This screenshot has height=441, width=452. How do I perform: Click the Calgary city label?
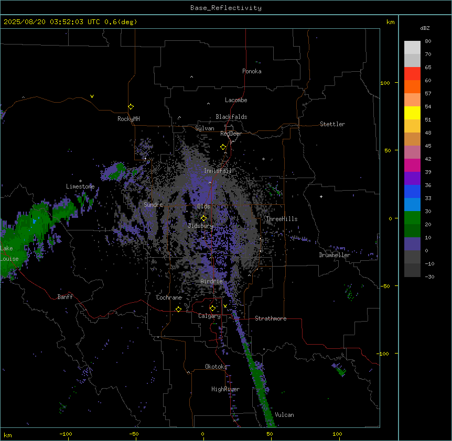[x=209, y=316]
